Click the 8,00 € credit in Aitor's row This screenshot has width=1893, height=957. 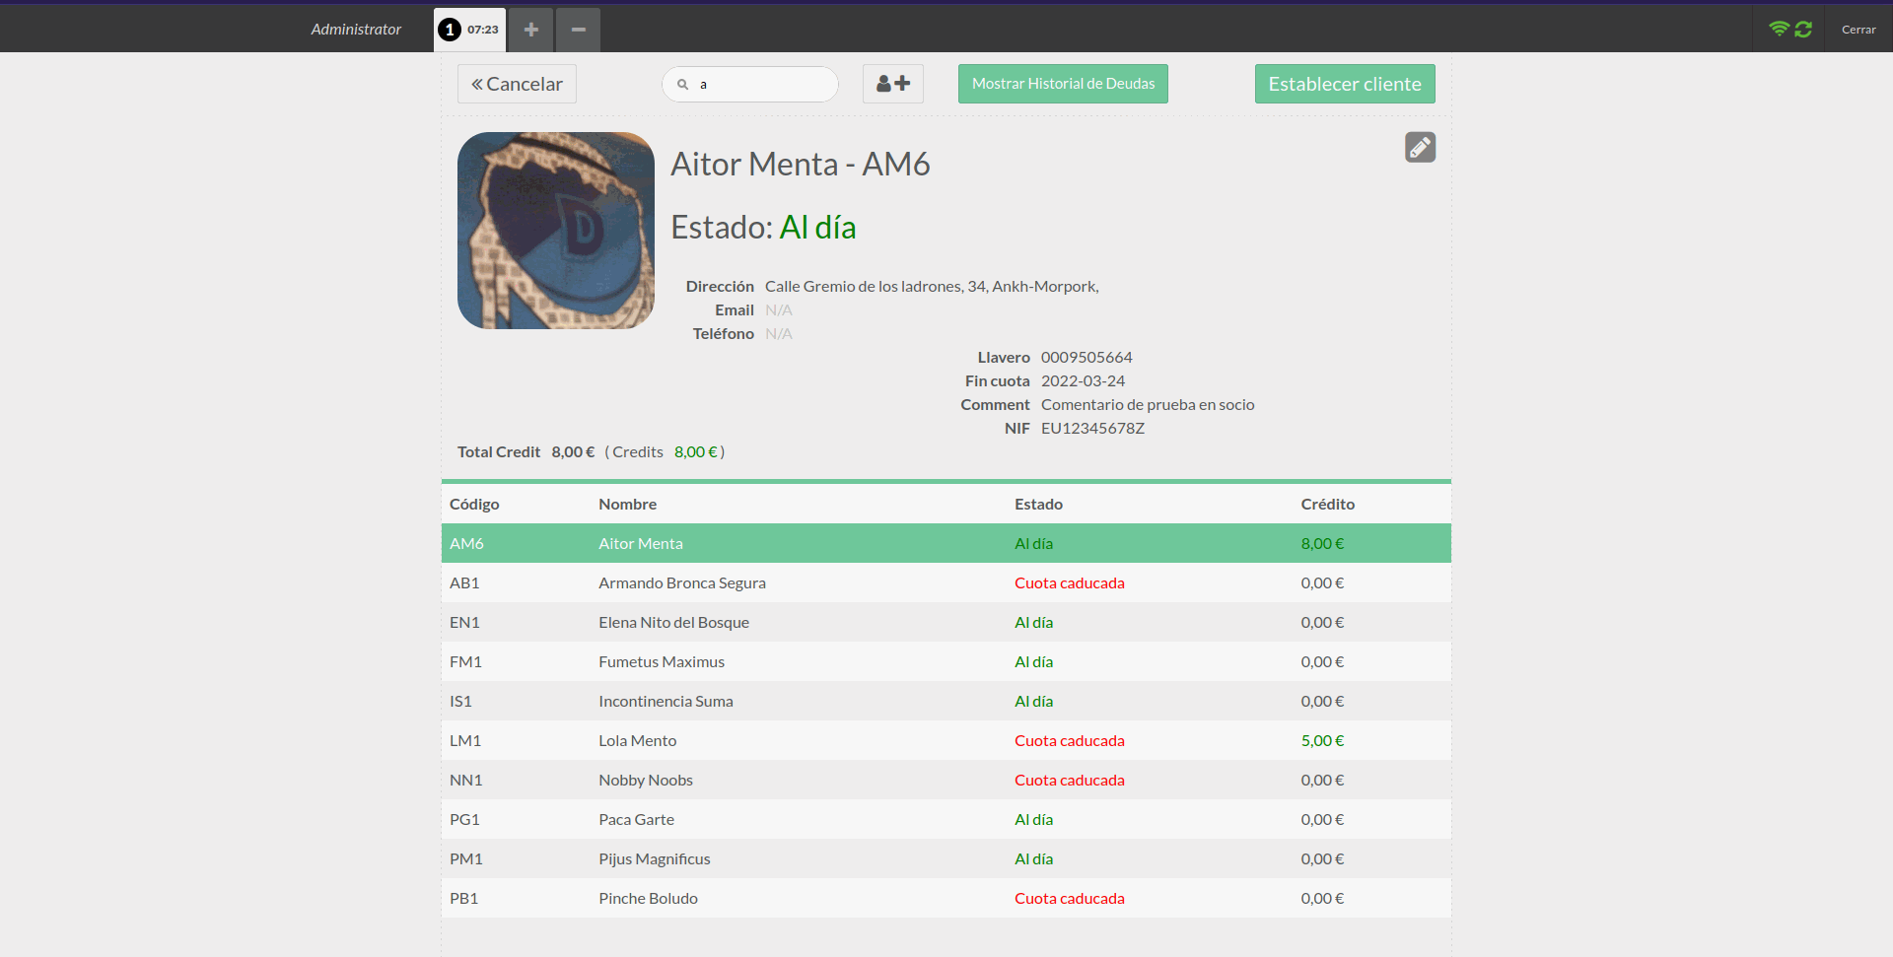1322,543
